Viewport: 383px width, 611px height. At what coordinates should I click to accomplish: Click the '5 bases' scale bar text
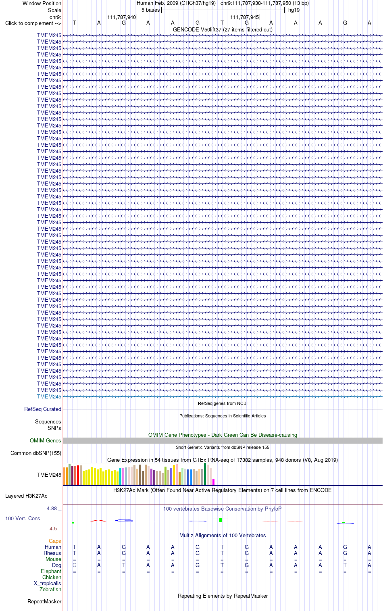(150, 10)
